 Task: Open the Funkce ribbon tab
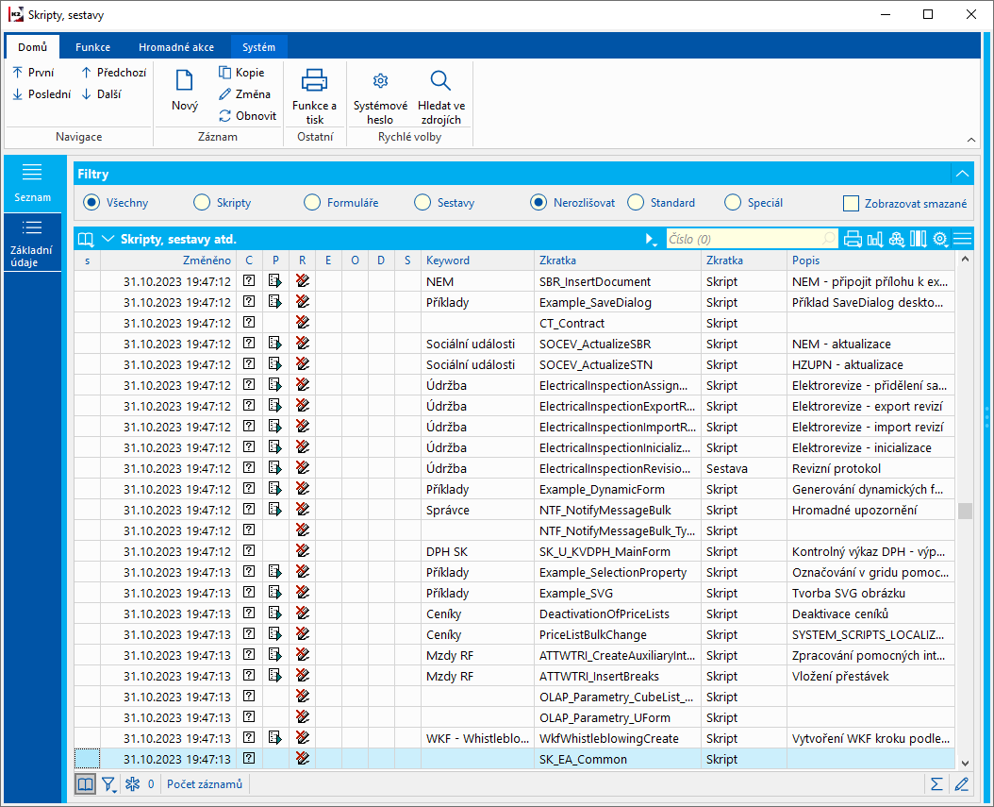[92, 47]
